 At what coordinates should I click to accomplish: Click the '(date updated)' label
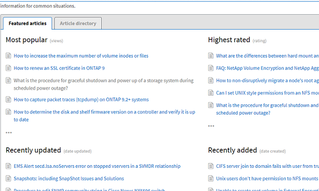78,151
